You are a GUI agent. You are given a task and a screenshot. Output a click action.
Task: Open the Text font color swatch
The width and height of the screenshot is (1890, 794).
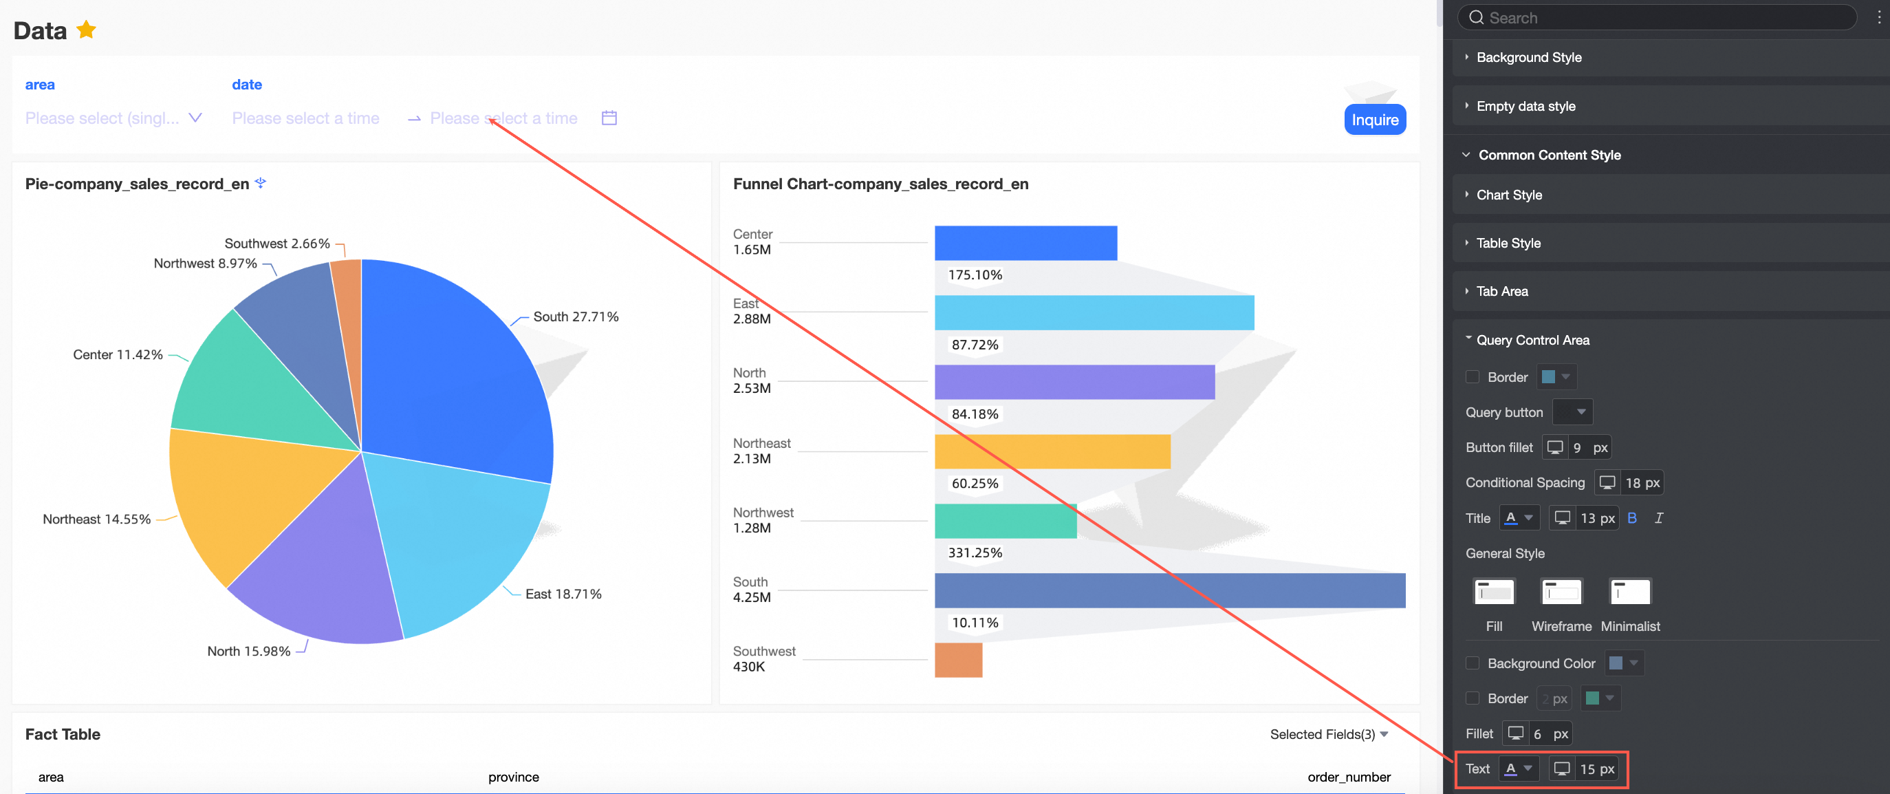(1518, 769)
